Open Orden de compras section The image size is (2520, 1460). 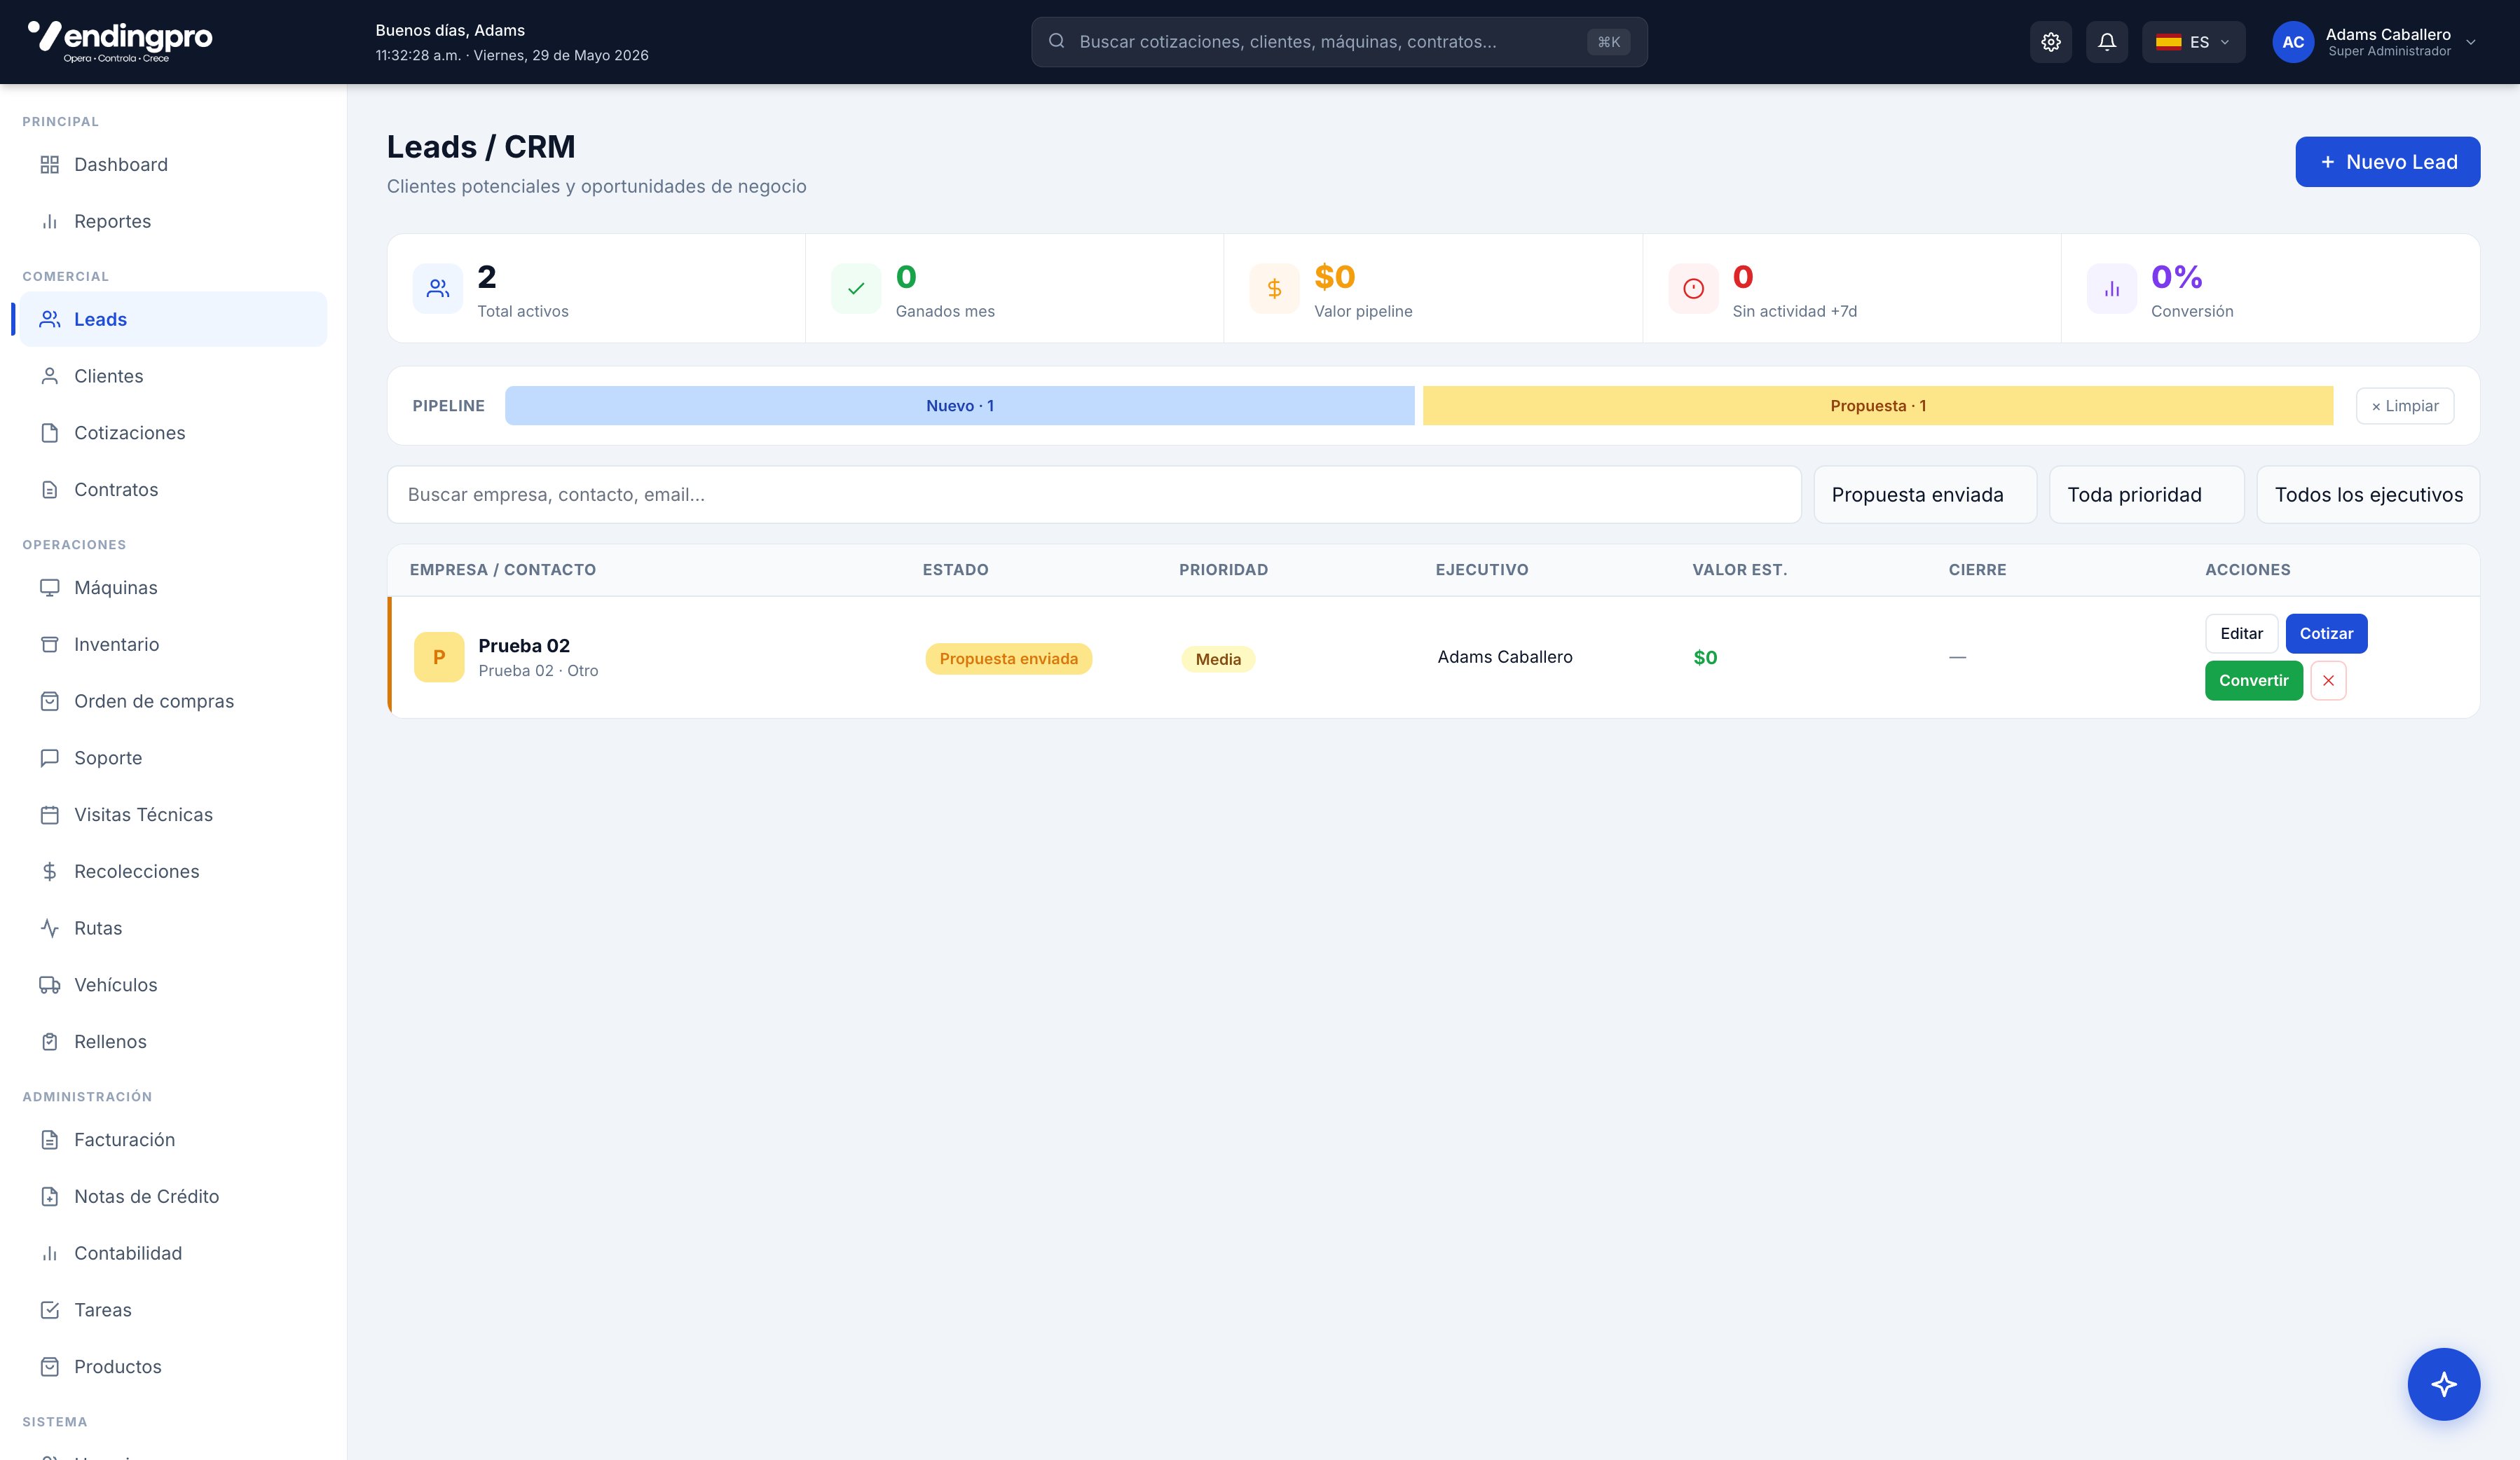tap(173, 701)
